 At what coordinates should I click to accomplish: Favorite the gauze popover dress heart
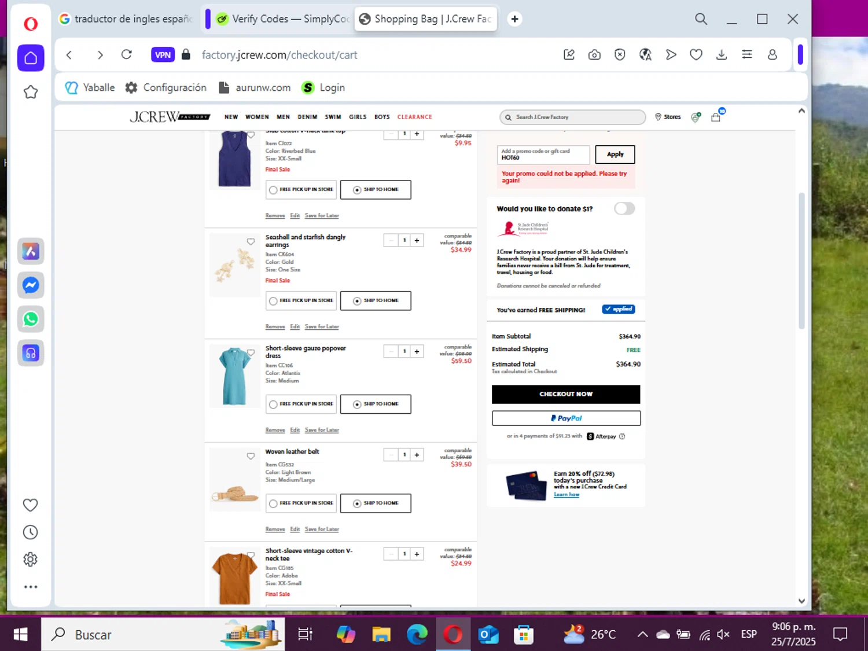[251, 352]
